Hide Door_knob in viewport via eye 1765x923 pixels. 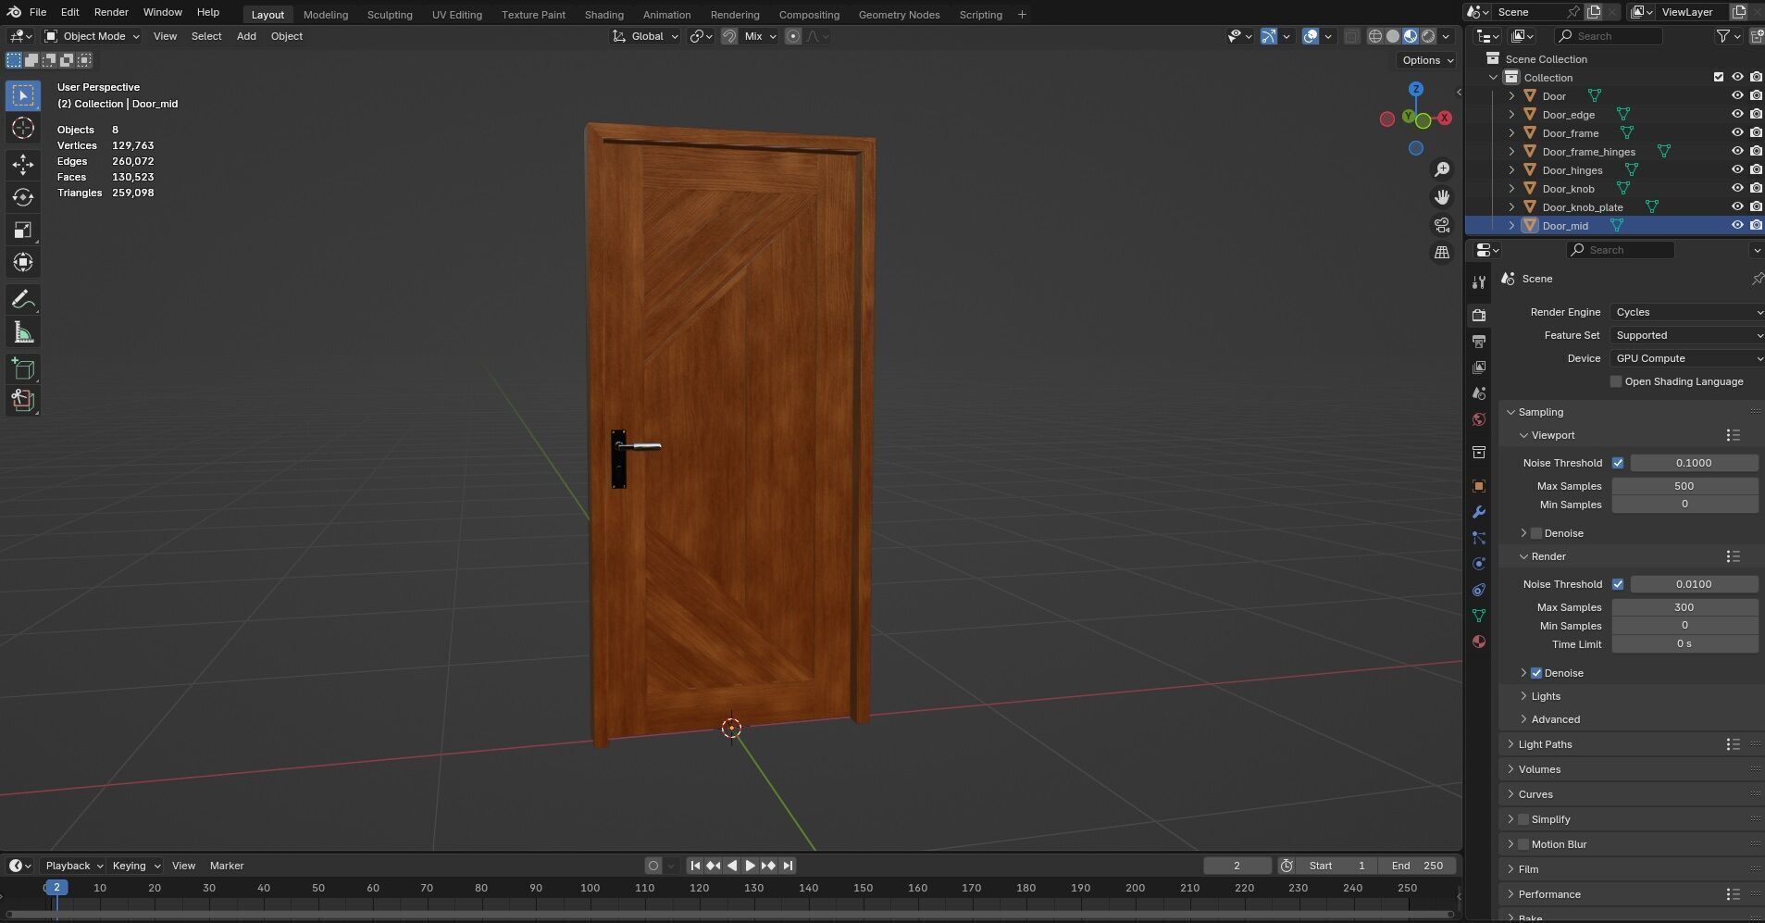(x=1737, y=188)
